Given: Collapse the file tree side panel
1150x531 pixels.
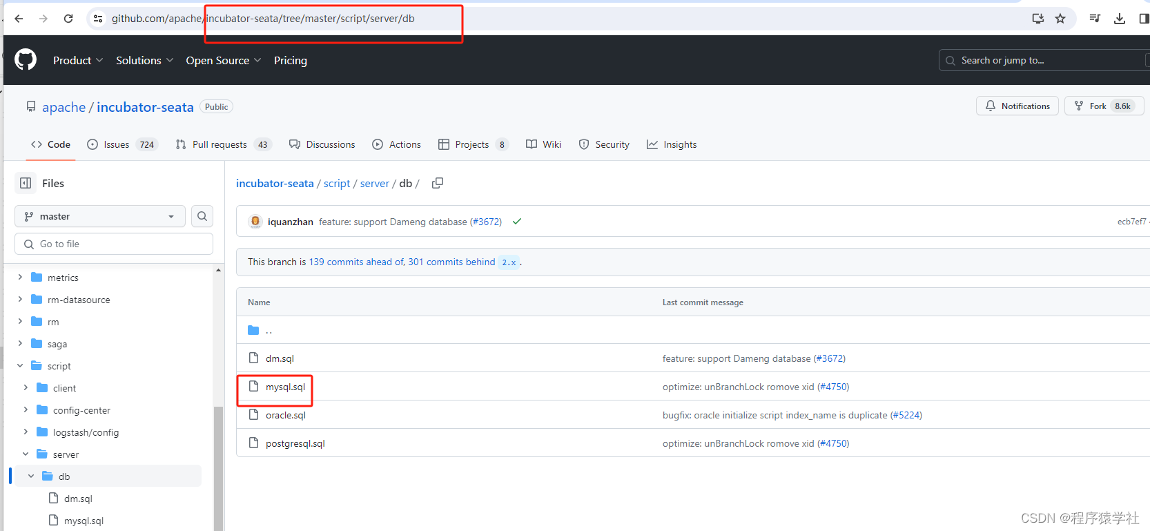Looking at the screenshot, I should click(x=26, y=183).
